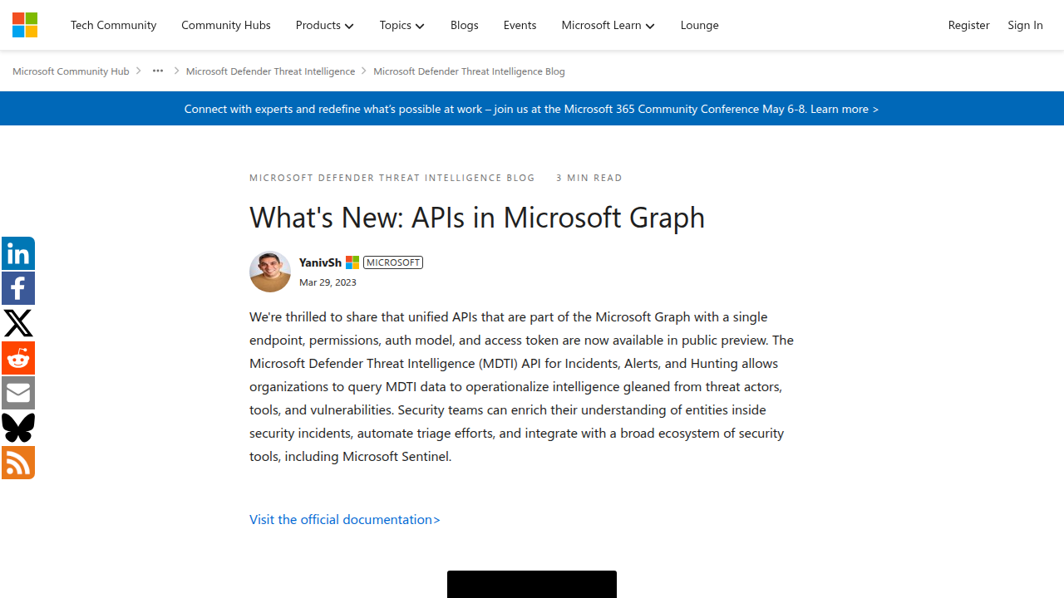The image size is (1064, 598).
Task: Share on Reddit icon
Action: tap(18, 358)
